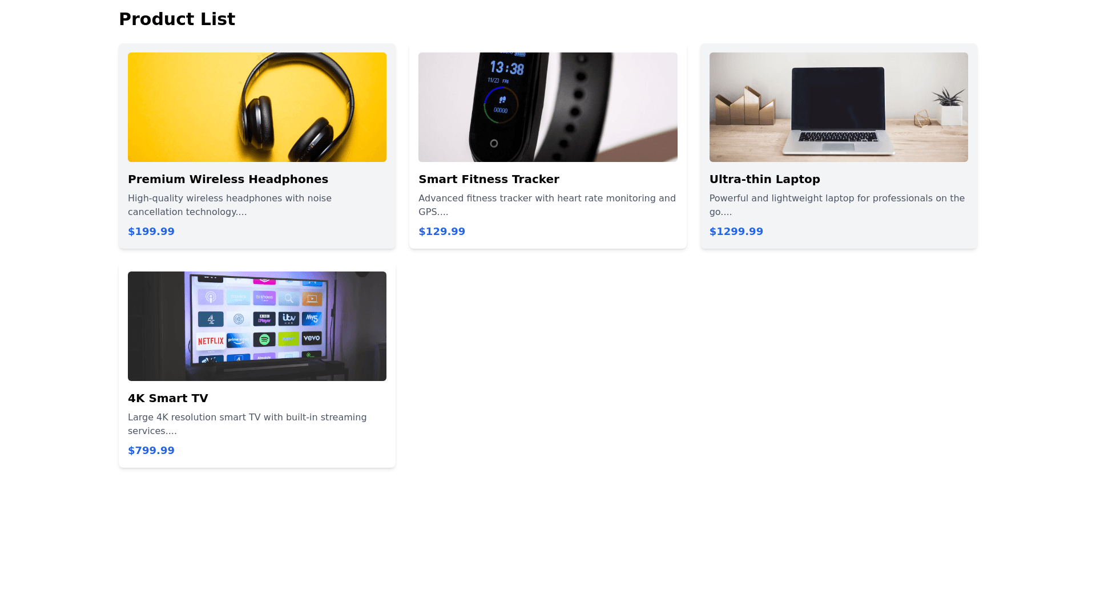Click the $799.99 TV price
The height and width of the screenshot is (616, 1096).
[x=151, y=451]
